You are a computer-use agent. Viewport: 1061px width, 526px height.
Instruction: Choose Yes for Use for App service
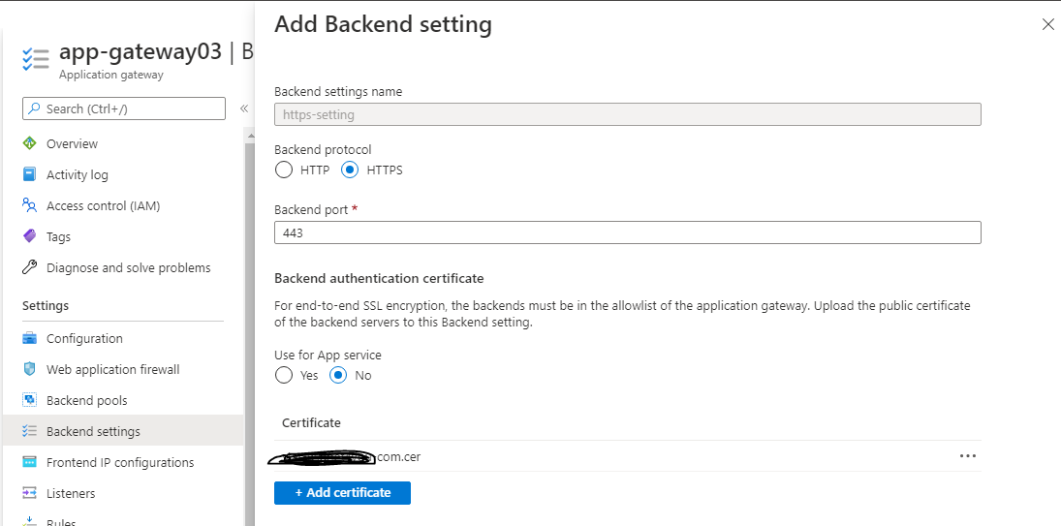pyautogui.click(x=284, y=375)
